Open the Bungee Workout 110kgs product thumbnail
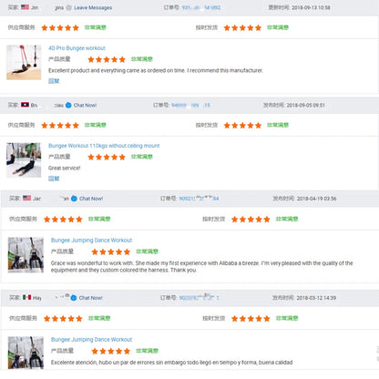The width and height of the screenshot is (379, 379). point(24,160)
